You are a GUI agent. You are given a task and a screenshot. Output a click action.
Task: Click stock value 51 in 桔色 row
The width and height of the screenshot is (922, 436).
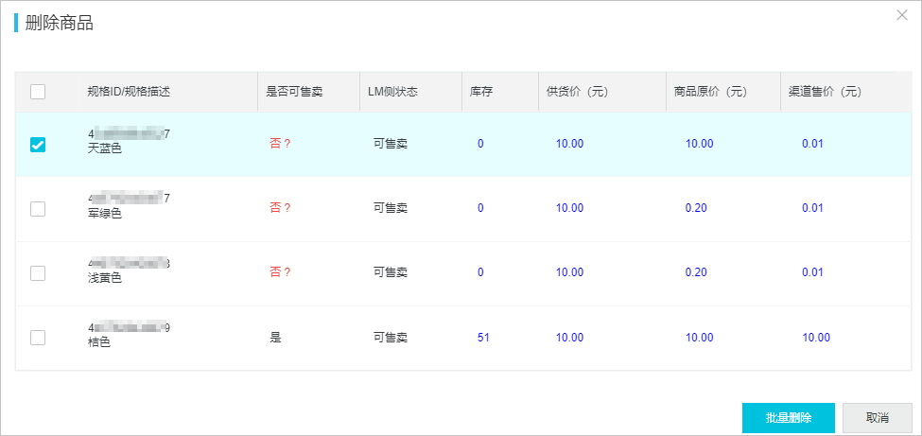483,338
